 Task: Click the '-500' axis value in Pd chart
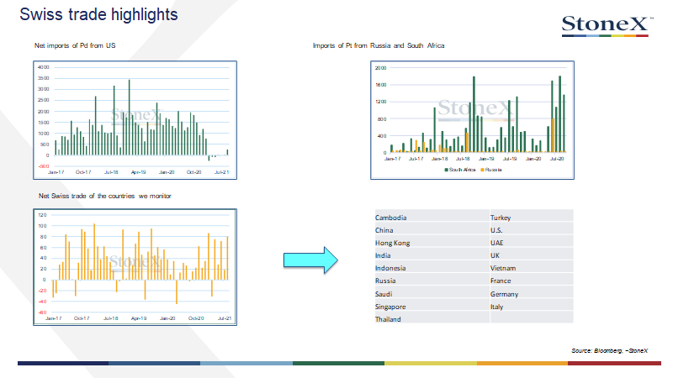pos(44,165)
